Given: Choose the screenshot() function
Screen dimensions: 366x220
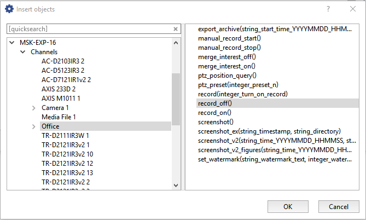Looking at the screenshot, I should click(x=216, y=121).
